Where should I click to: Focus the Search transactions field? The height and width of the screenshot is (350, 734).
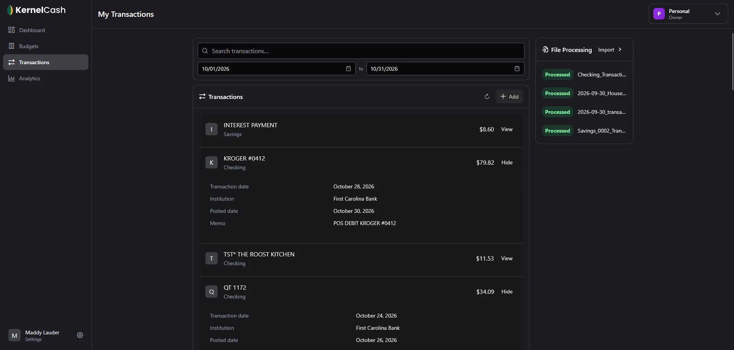361,51
